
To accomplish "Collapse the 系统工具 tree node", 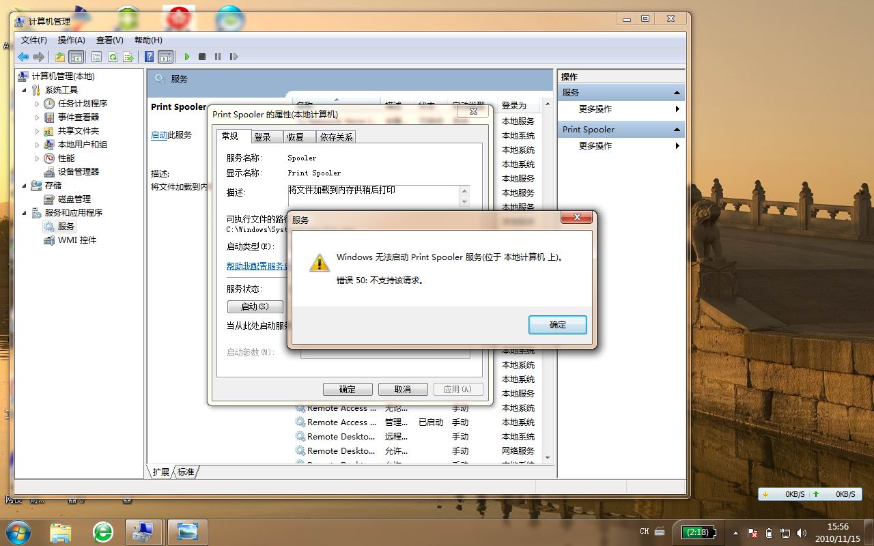I will point(25,90).
